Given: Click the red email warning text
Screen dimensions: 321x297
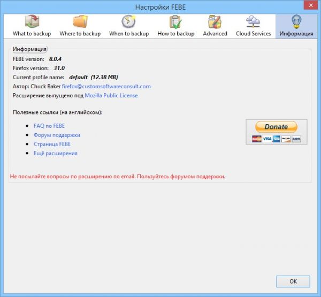Looking at the screenshot, I should (118, 177).
